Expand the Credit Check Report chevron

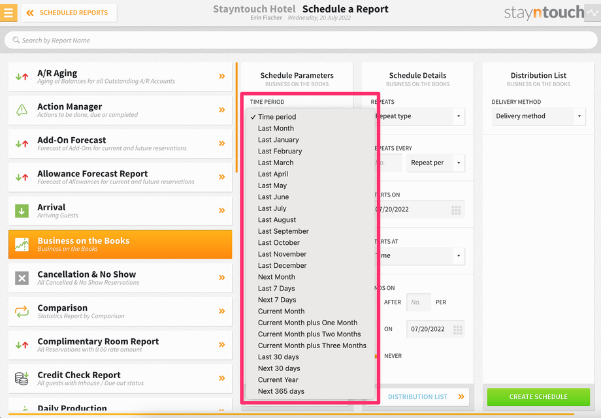tap(222, 378)
